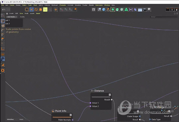
Task: Click the Data Type port on Fit Range node
Action: [x=150, y=119]
